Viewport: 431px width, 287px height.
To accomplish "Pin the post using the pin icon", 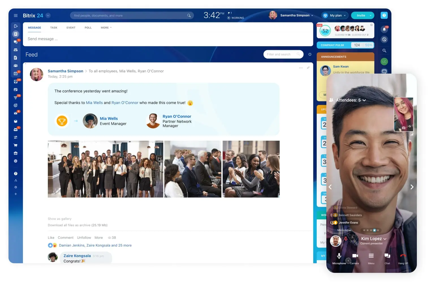I will (x=308, y=68).
